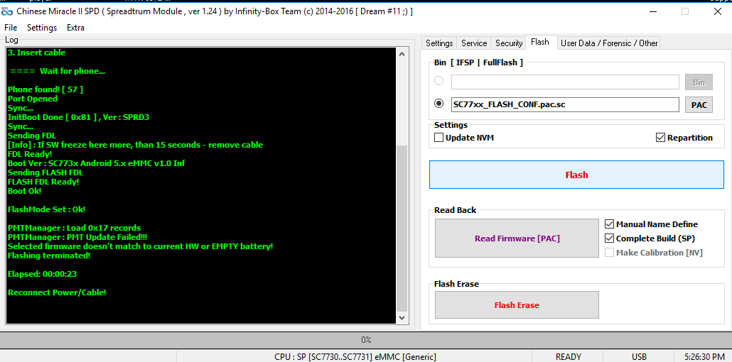Click the log scrollbar up arrow
Image resolution: width=732 pixels, height=362 pixels.
tap(402, 54)
